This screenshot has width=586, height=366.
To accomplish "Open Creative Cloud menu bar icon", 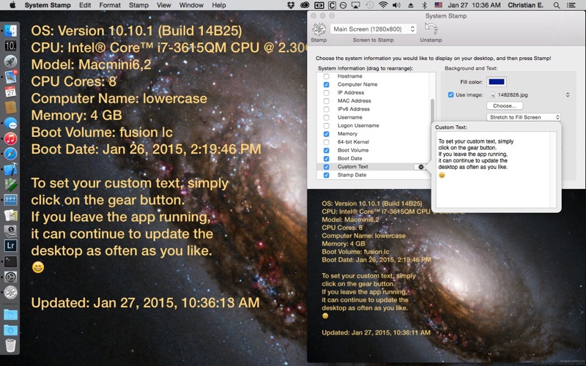I will point(305,5).
